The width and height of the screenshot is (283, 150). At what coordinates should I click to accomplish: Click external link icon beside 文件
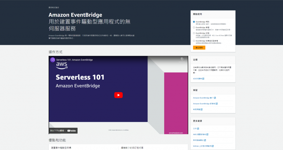[198, 129]
